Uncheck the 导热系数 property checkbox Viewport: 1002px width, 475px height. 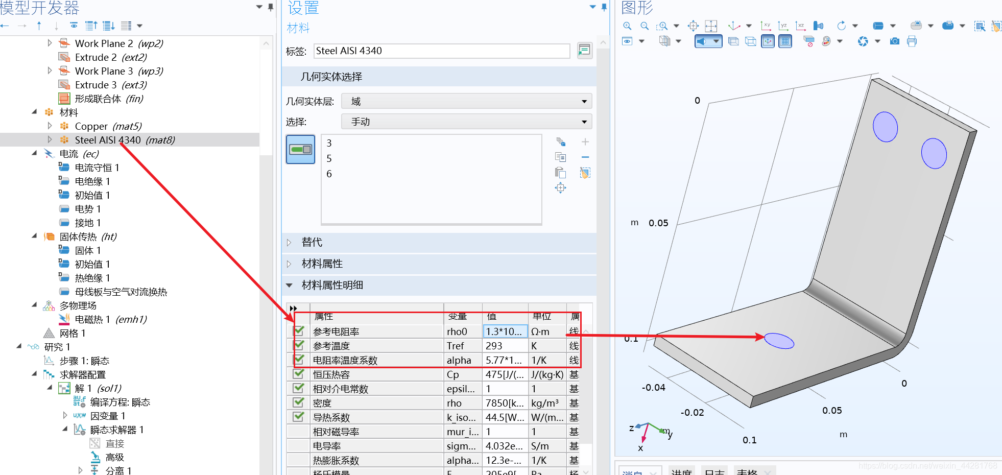(299, 417)
